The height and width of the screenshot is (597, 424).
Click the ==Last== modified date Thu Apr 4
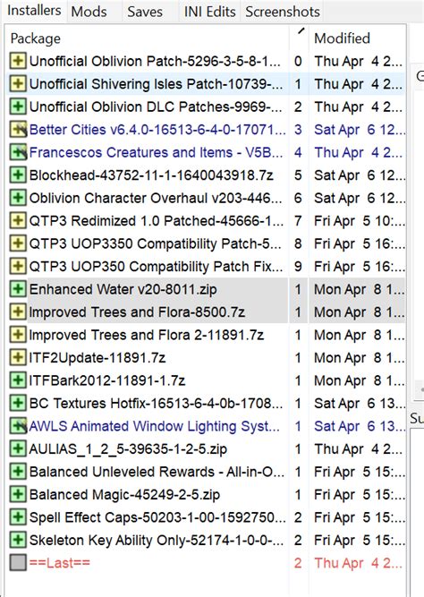point(359,563)
